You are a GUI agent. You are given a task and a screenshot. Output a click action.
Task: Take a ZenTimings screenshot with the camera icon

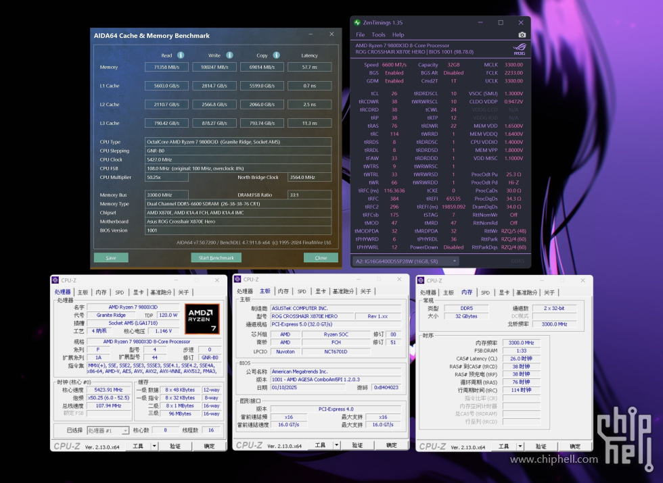(x=522, y=34)
